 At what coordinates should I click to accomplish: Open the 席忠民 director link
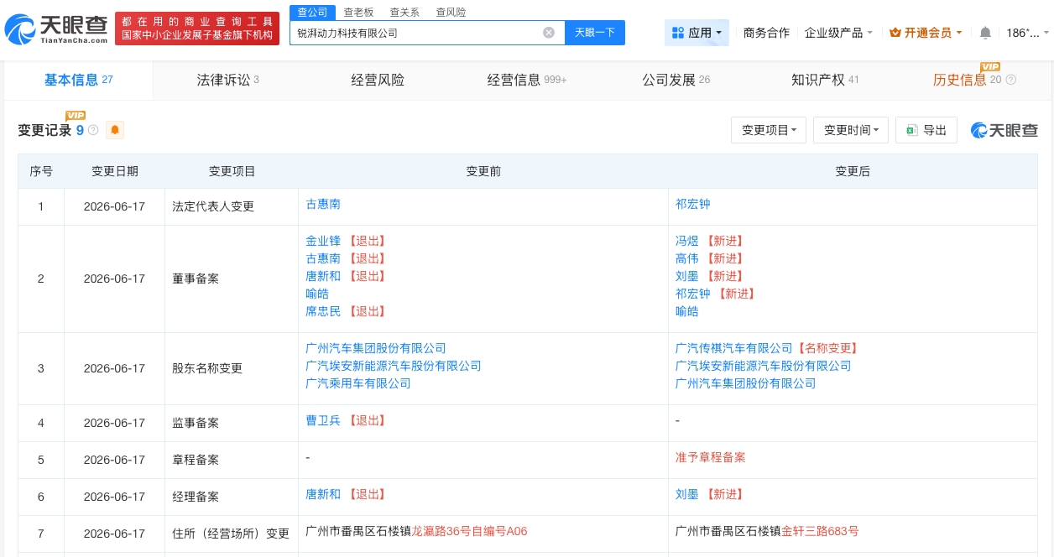[x=323, y=311]
